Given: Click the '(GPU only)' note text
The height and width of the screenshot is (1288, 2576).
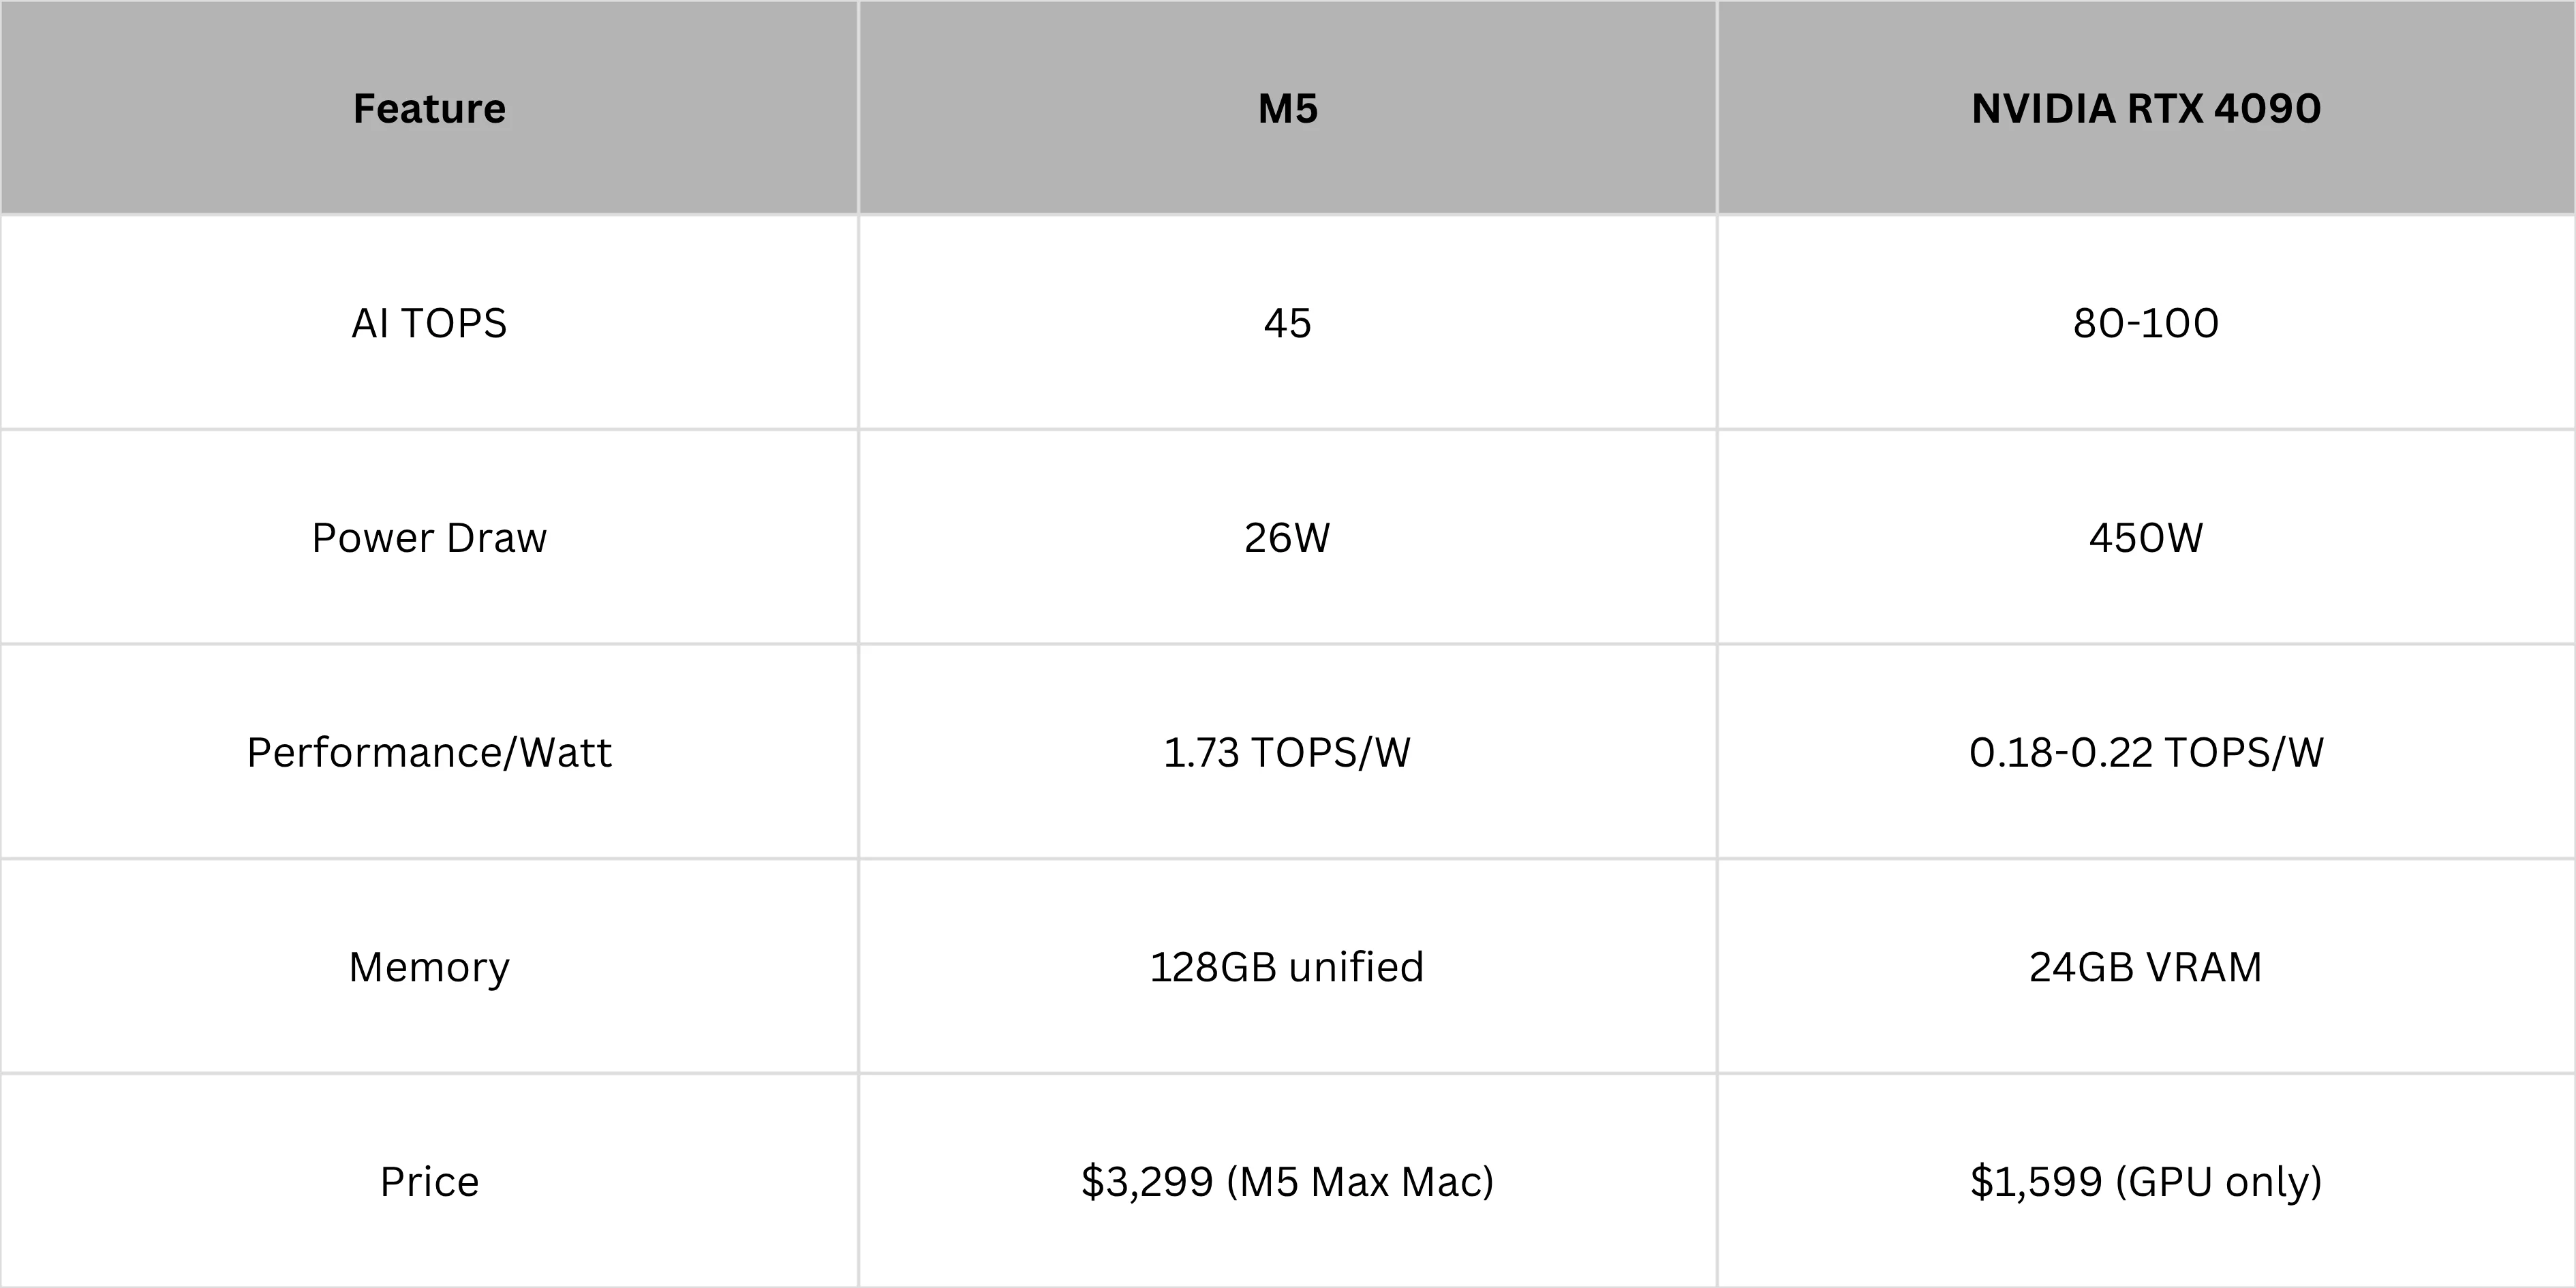Looking at the screenshot, I should click(2219, 1182).
